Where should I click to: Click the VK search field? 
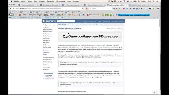[66, 21]
